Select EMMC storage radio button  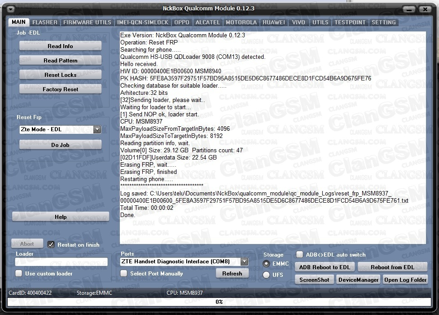coord(266,264)
